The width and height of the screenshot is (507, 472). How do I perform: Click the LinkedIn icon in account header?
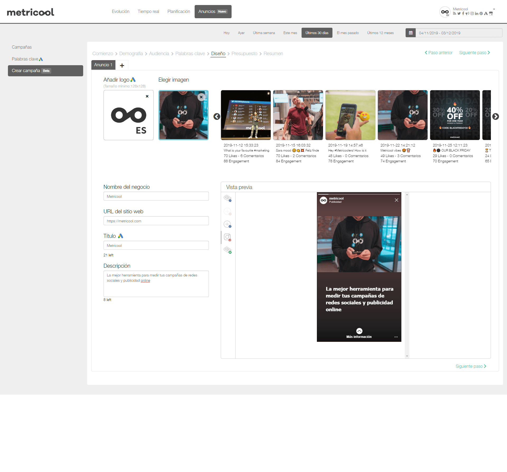pos(477,13)
